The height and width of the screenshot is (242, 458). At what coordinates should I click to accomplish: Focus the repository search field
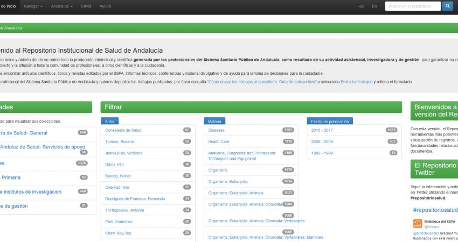(x=413, y=6)
